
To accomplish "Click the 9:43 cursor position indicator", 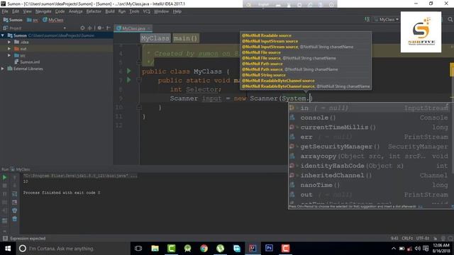I will tap(394, 238).
